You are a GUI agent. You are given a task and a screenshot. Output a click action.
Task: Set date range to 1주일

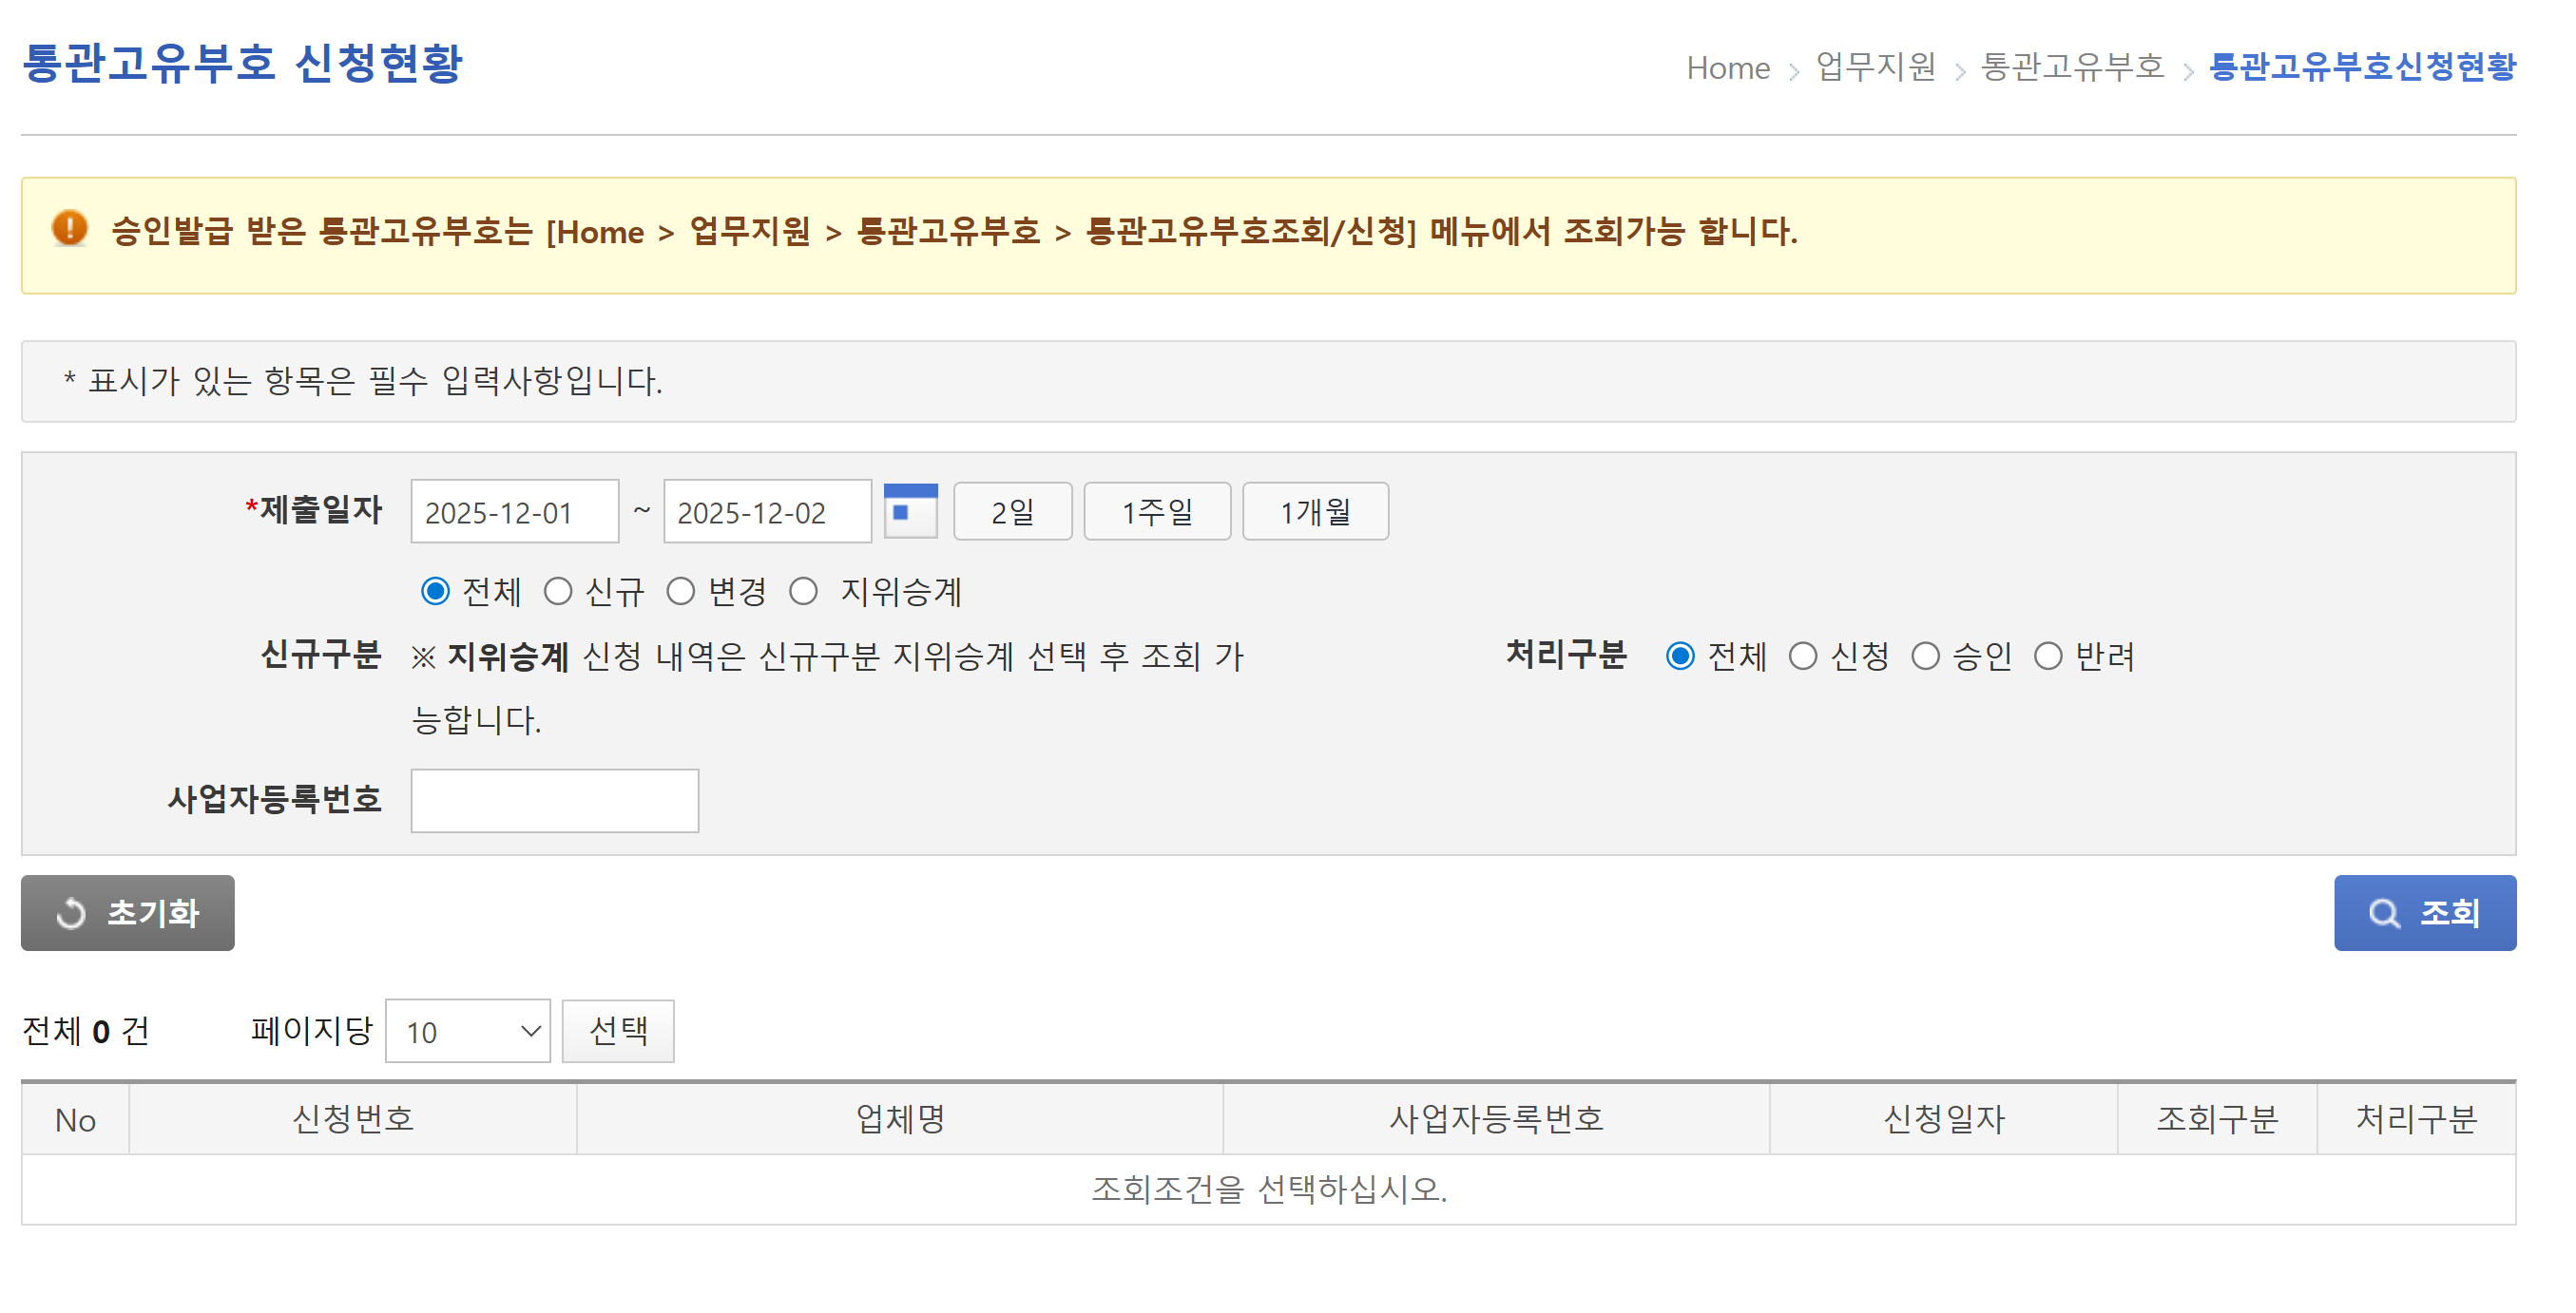point(1156,511)
